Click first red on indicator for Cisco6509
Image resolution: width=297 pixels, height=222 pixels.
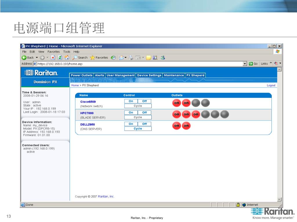(x=177, y=103)
